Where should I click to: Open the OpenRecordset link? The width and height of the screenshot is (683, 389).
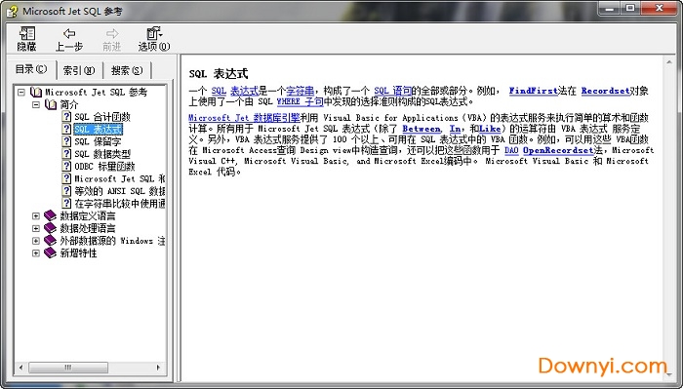click(558, 150)
